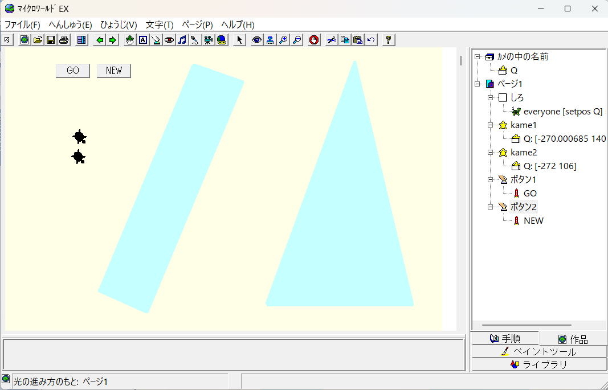The width and height of the screenshot is (608, 390).
Task: Click the page layout panel toolbar icon
Action: (81, 39)
